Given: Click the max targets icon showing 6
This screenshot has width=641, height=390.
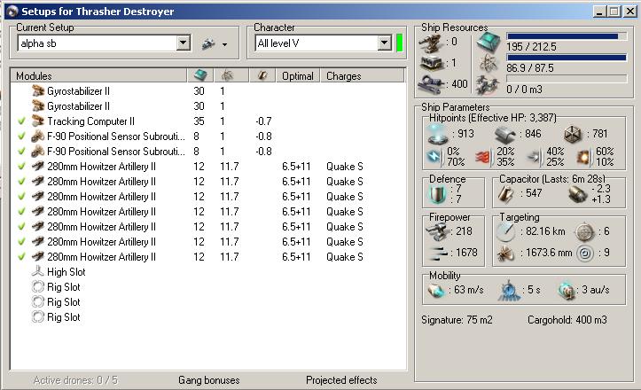Looking at the screenshot, I should click(584, 232).
